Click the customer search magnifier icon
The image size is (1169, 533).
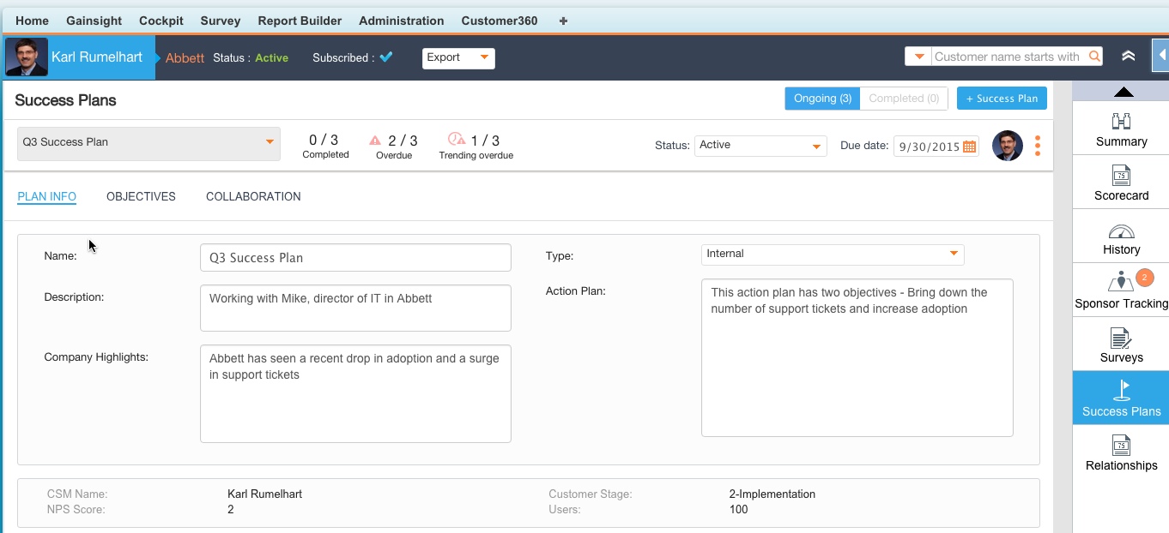[x=1094, y=57]
